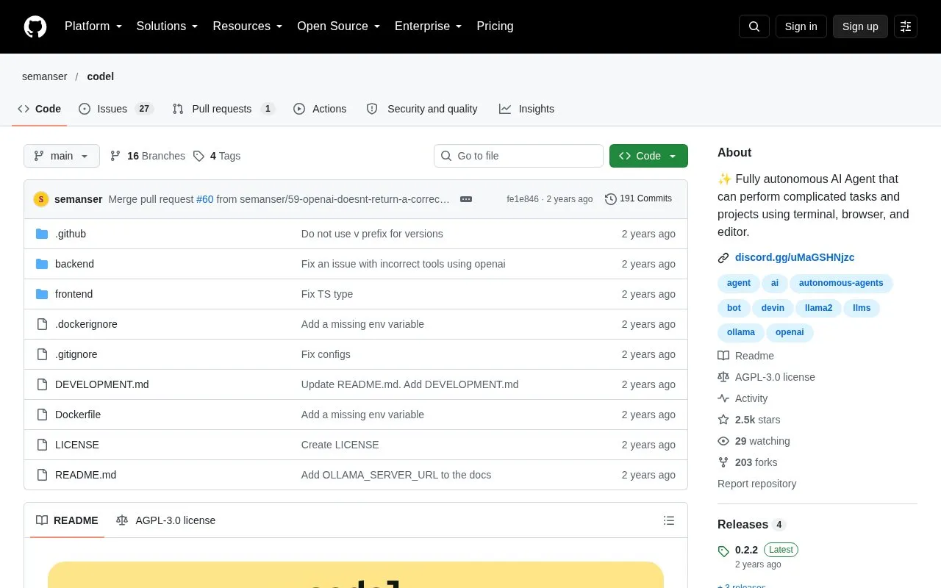Expand the Enterprise menu

[x=429, y=26]
